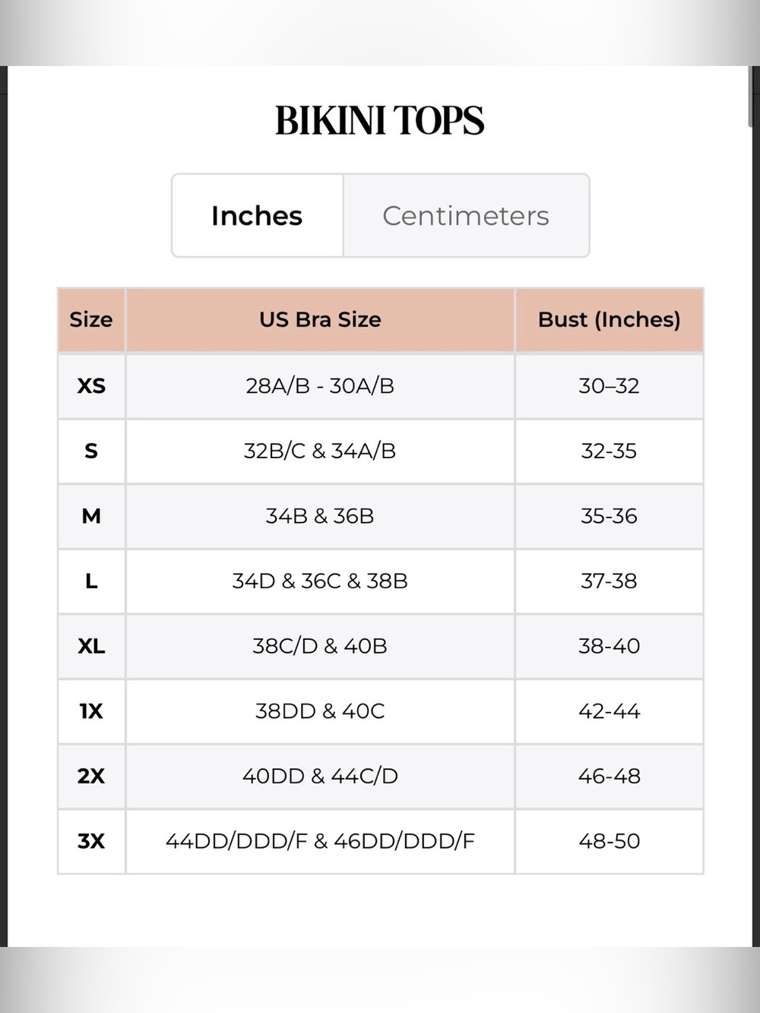This screenshot has width=760, height=1013.
Task: Select the M size row label
Action: [x=91, y=516]
